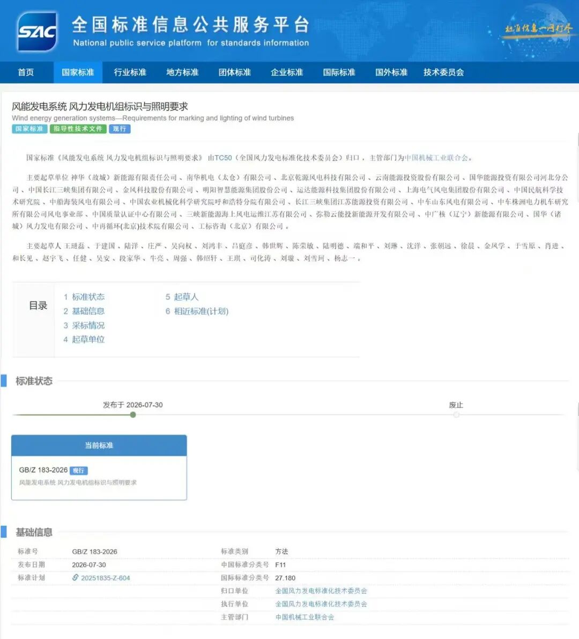Click the 标准计划 field label
Viewport: 579px width, 639px height.
[32, 578]
